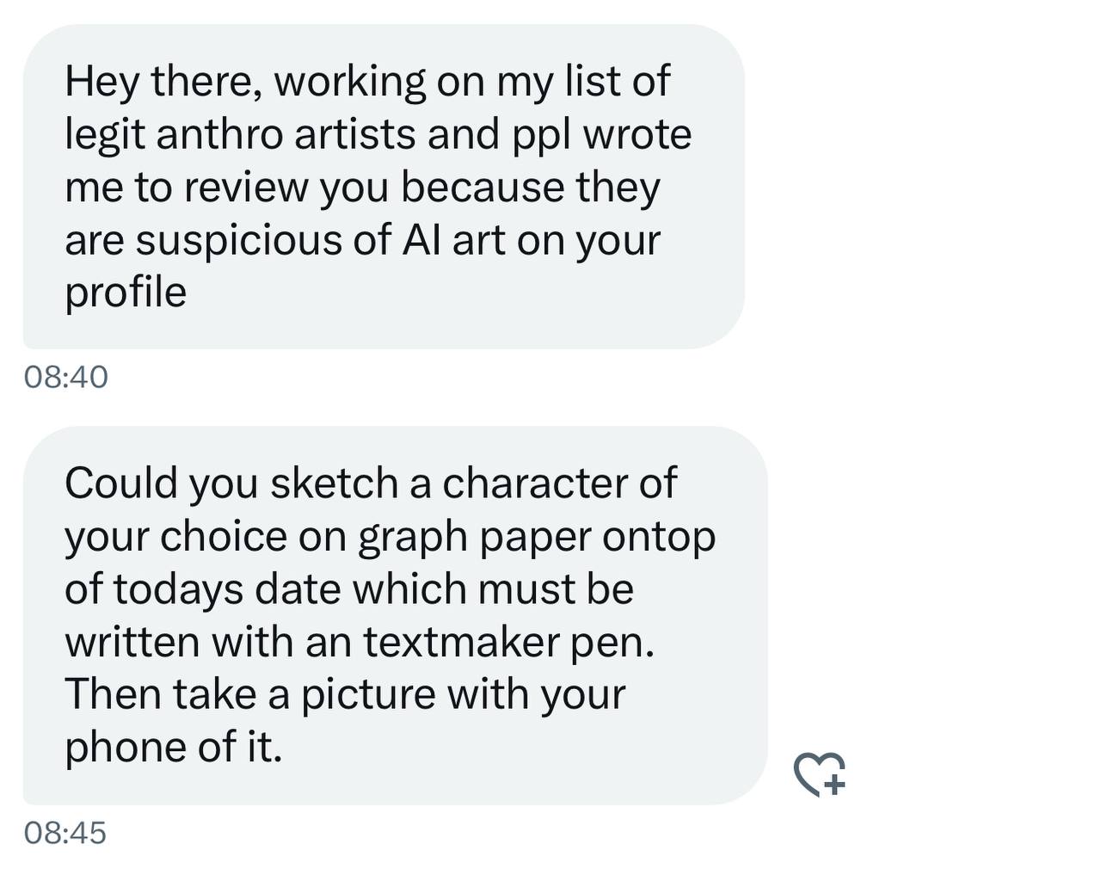
Task: Click the words 'textmaker pen' in message
Action: [x=508, y=642]
